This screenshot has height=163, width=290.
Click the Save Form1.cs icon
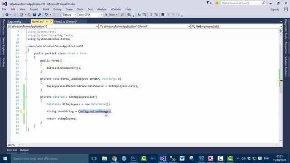click(34, 14)
